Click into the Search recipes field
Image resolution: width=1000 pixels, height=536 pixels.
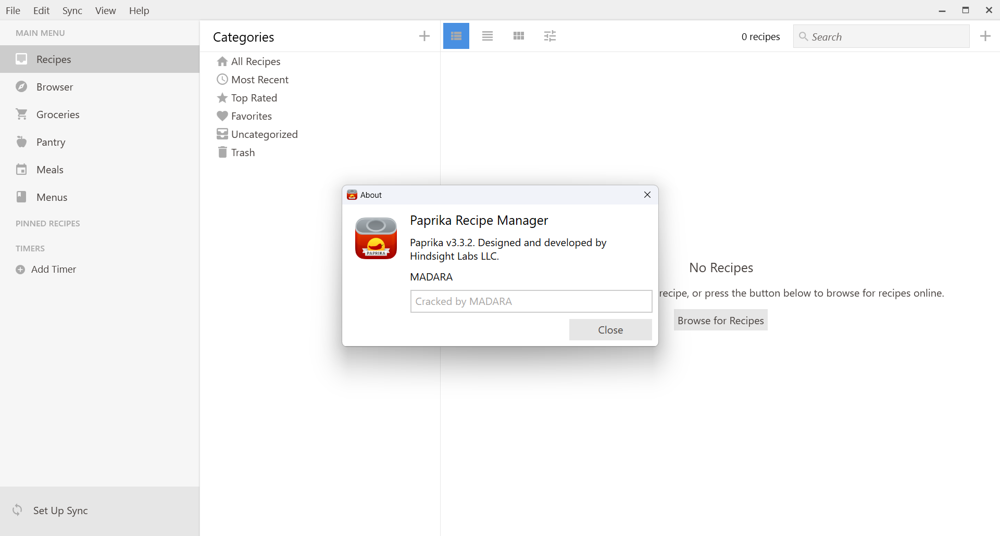pos(881,36)
